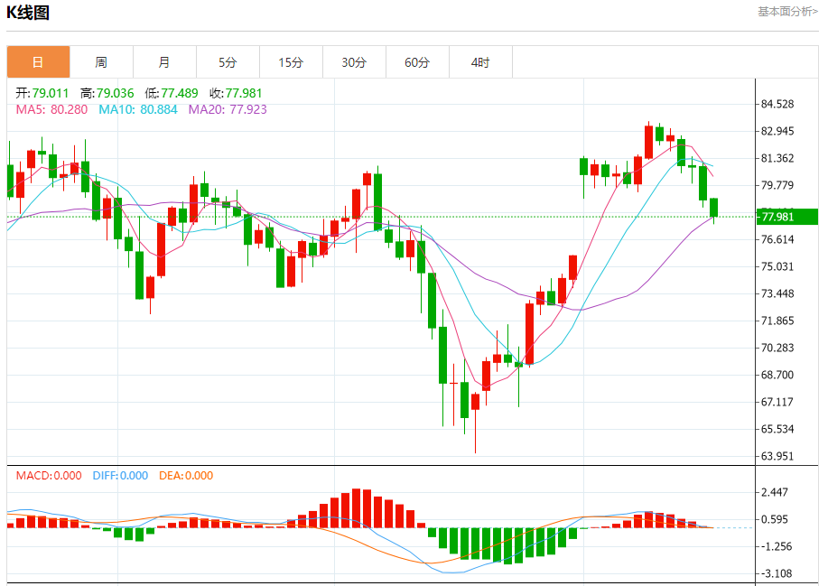Screen dimensions: 828x586
Task: Click the tallest red MACD histogram bar
Action: click(357, 508)
